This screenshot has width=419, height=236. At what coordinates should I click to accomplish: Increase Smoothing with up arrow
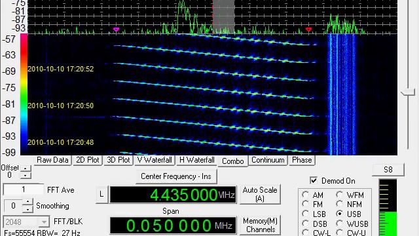coord(27,201)
